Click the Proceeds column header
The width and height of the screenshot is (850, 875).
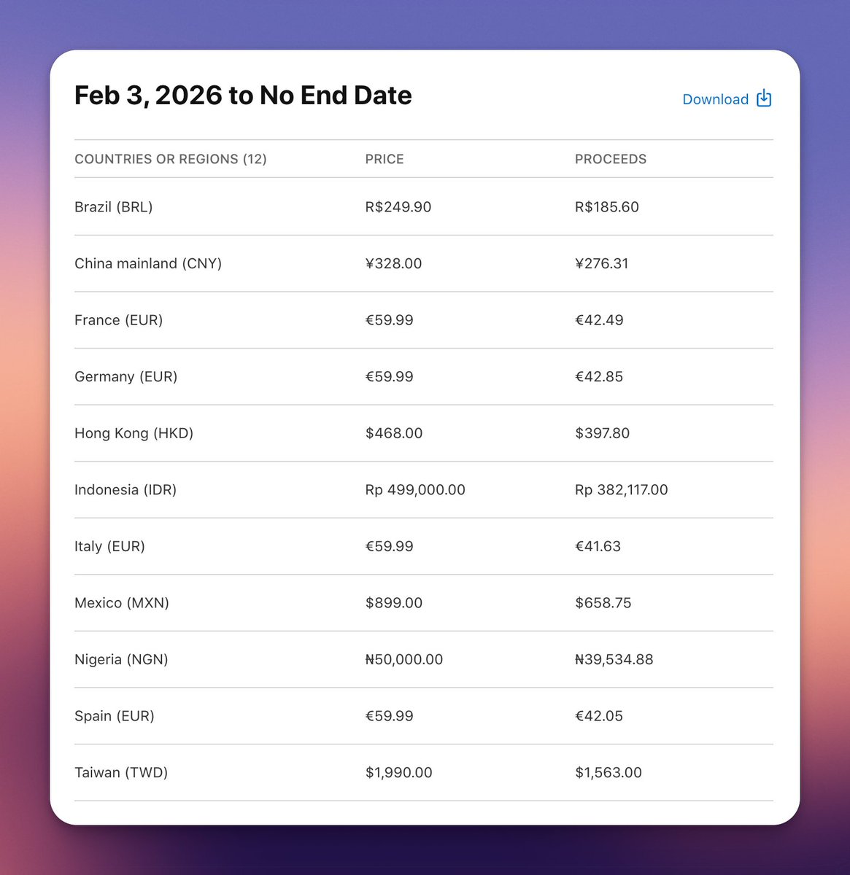[x=611, y=159]
